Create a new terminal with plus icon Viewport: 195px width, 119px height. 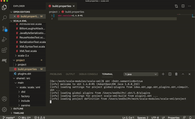click(x=163, y=74)
